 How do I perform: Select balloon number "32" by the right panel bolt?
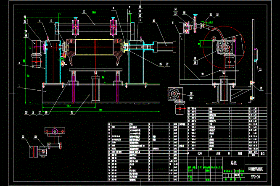click(261, 88)
